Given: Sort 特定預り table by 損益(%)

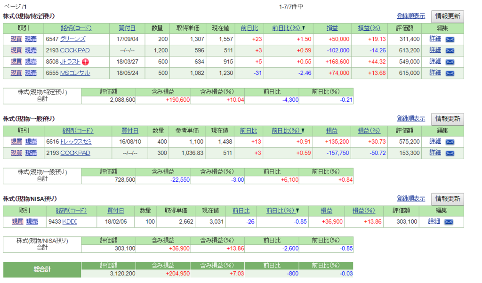Looking at the screenshot, I should click(369, 28).
